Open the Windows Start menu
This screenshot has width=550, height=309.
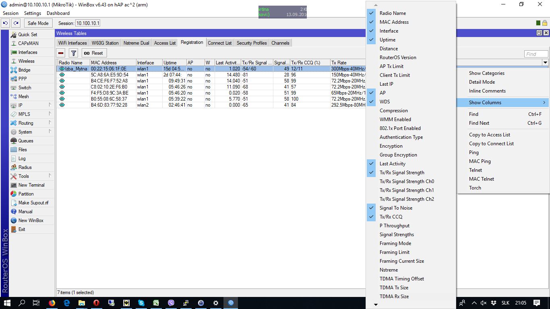pos(7,303)
